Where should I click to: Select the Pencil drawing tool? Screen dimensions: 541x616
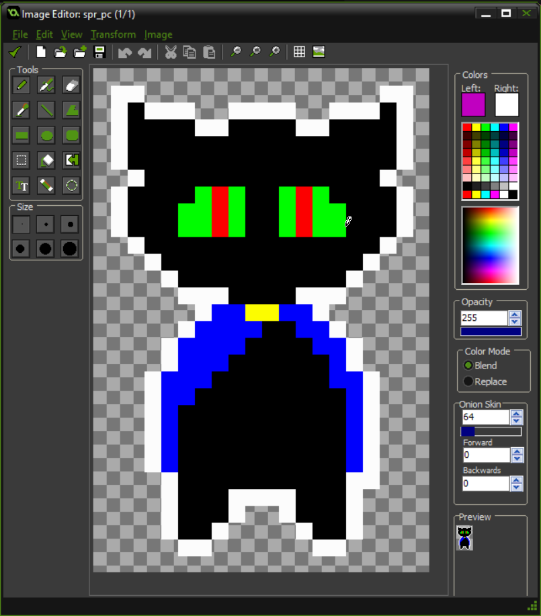[x=22, y=85]
